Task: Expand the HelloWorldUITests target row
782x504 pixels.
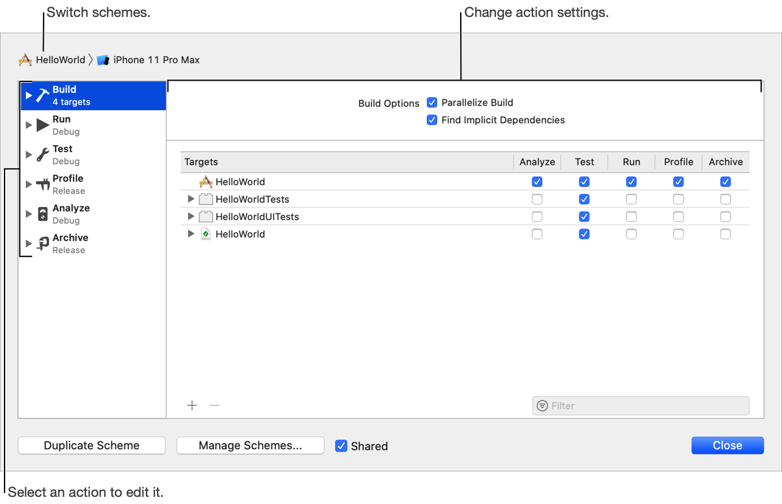Action: click(x=191, y=216)
